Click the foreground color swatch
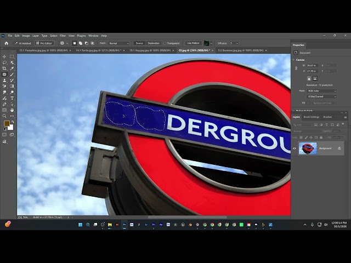Image resolution: width=351 pixels, height=263 pixels. [7, 123]
